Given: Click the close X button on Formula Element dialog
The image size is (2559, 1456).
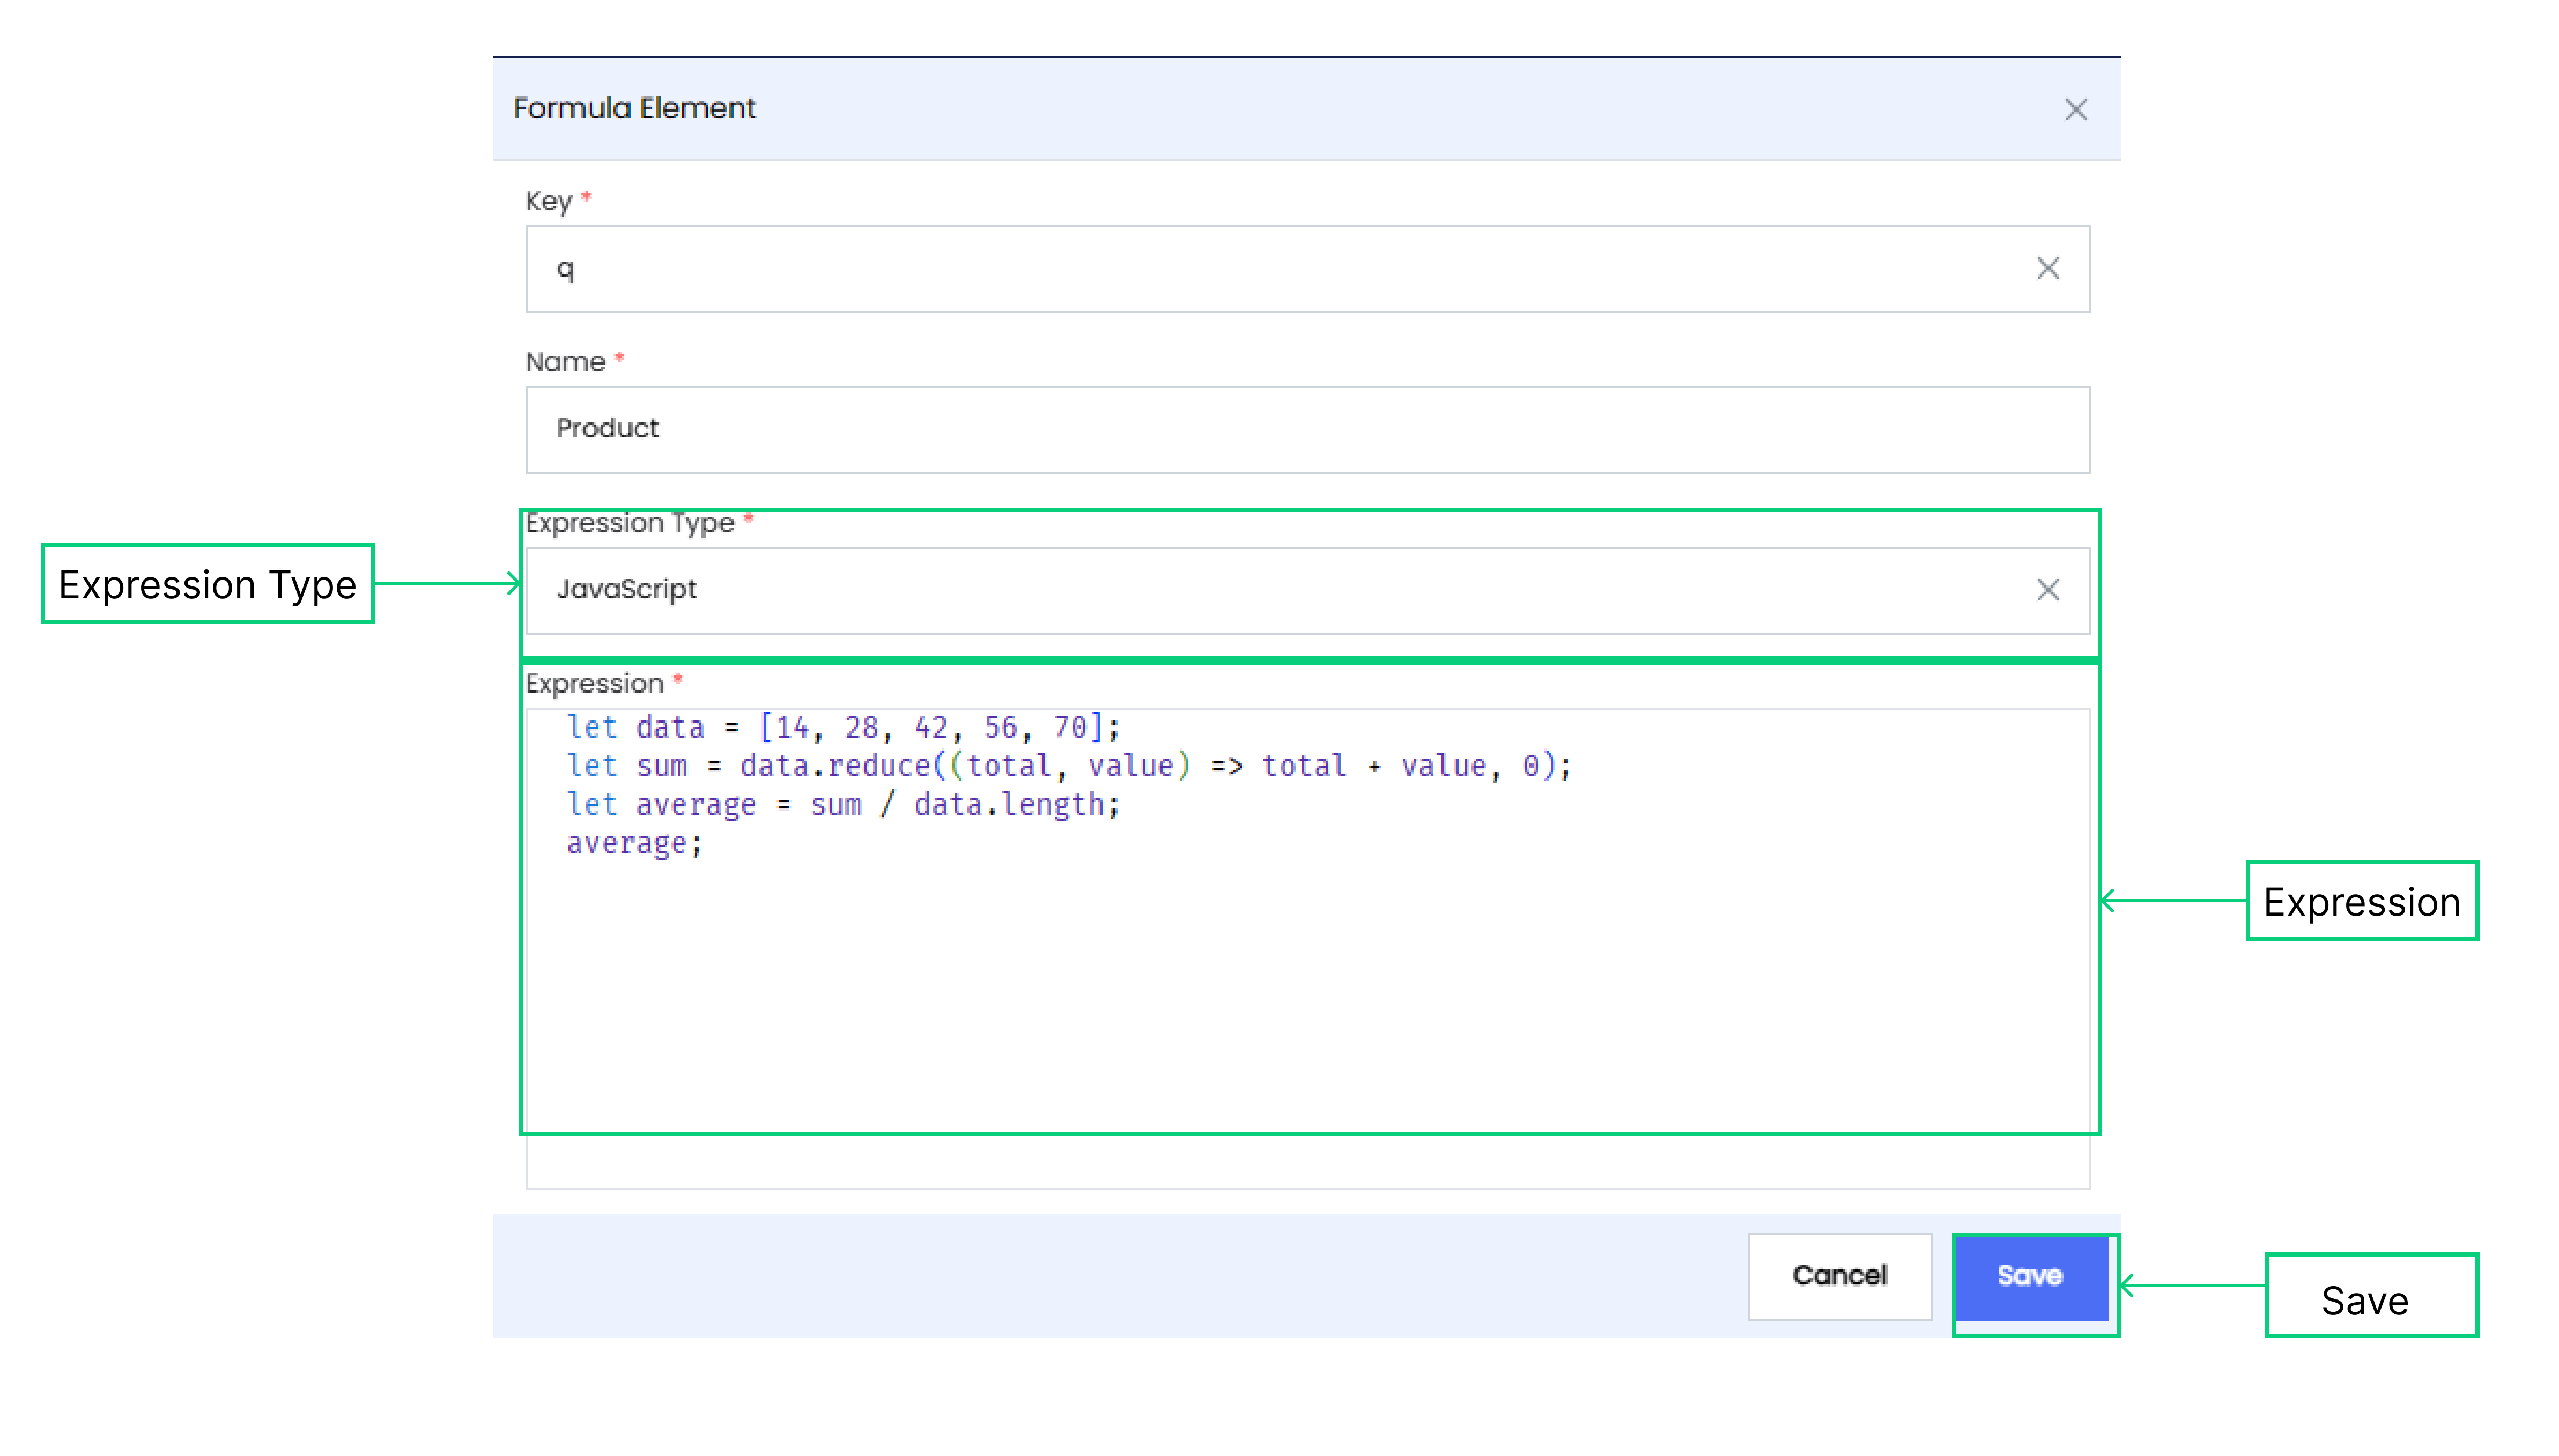Looking at the screenshot, I should tap(2076, 109).
